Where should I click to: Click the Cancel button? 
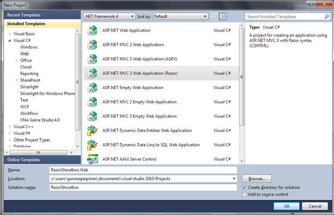tap(315, 206)
